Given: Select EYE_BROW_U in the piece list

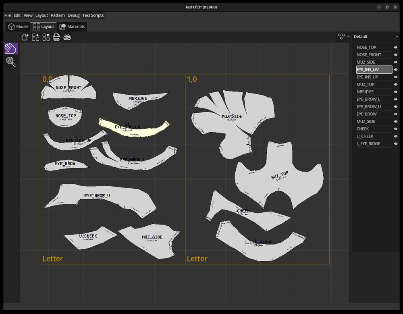Looking at the screenshot, I should click(374, 106).
